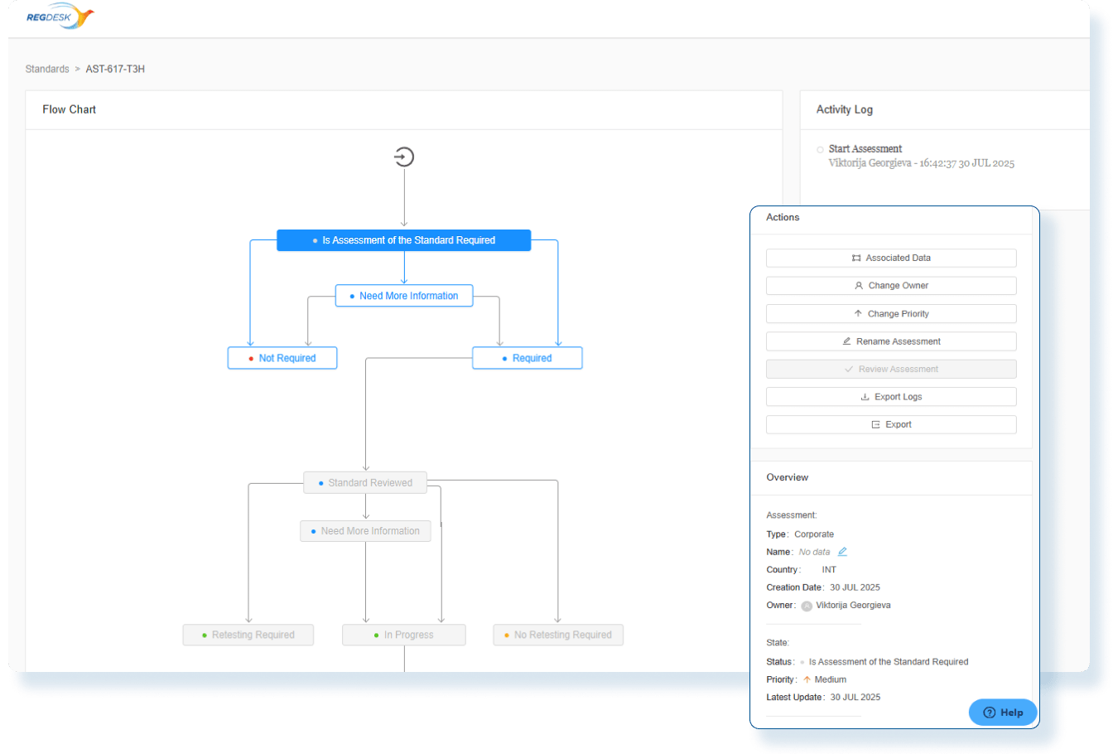
Task: Choose the Not Required flow node
Action: point(282,358)
